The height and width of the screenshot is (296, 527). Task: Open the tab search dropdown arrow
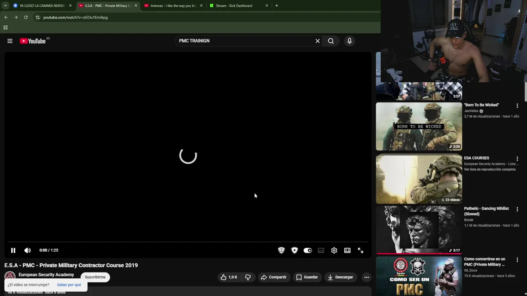5,6
